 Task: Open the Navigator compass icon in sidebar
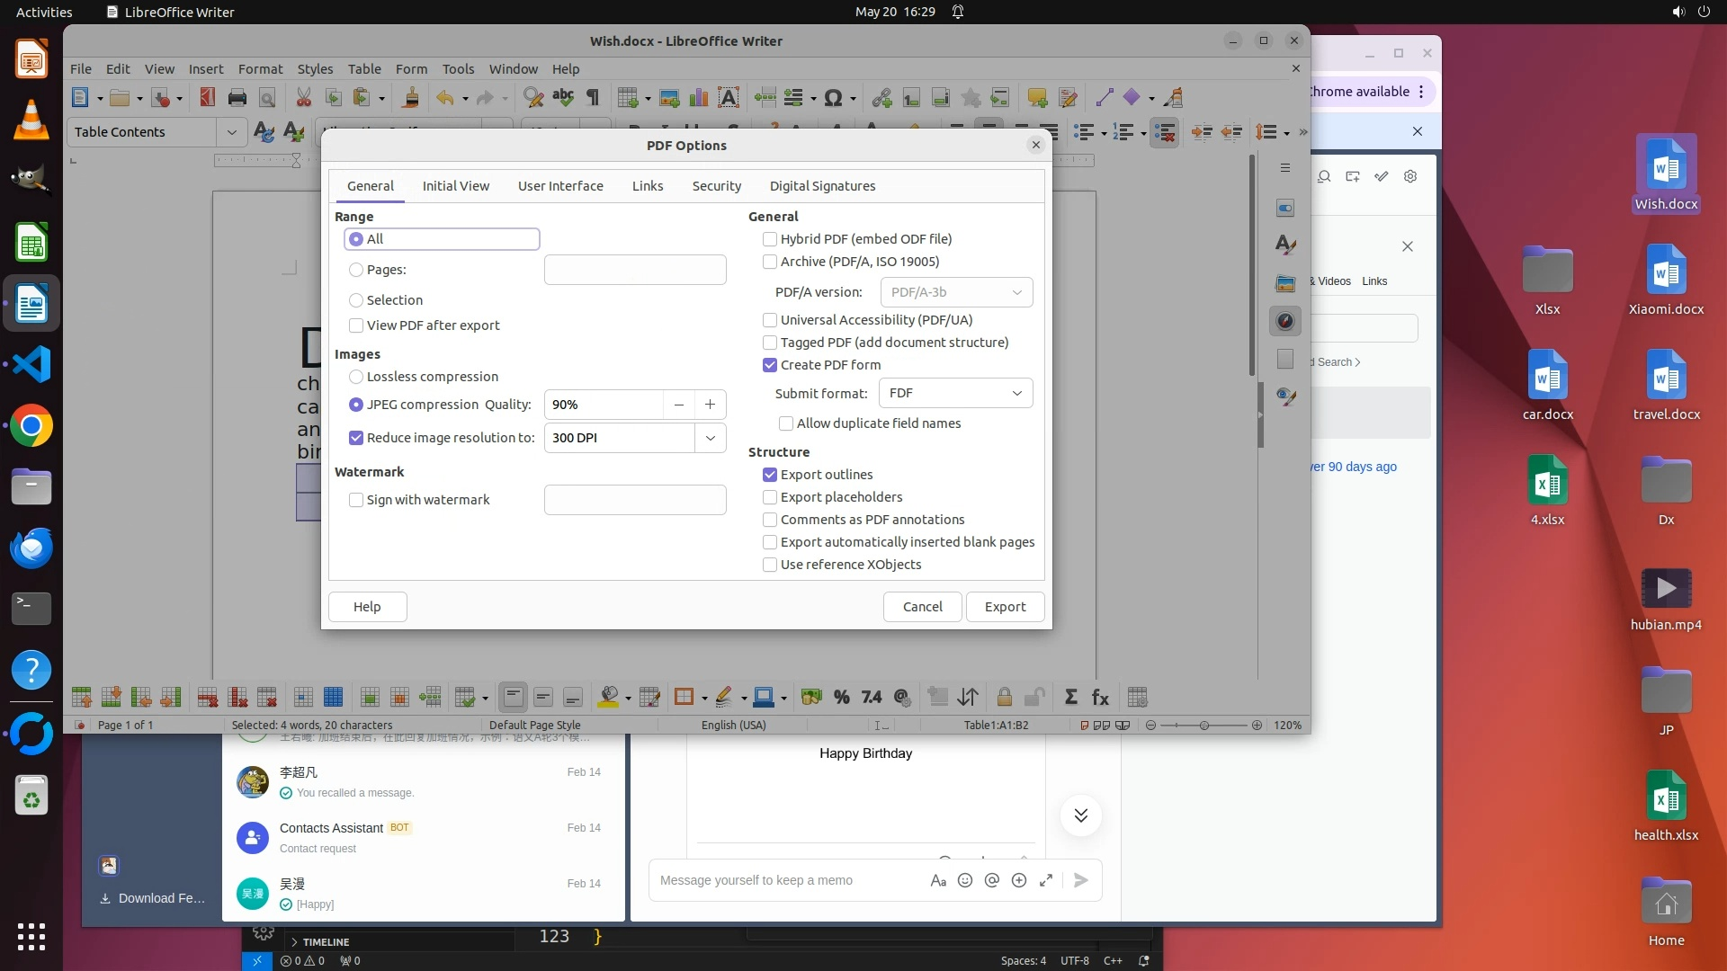[1285, 321]
